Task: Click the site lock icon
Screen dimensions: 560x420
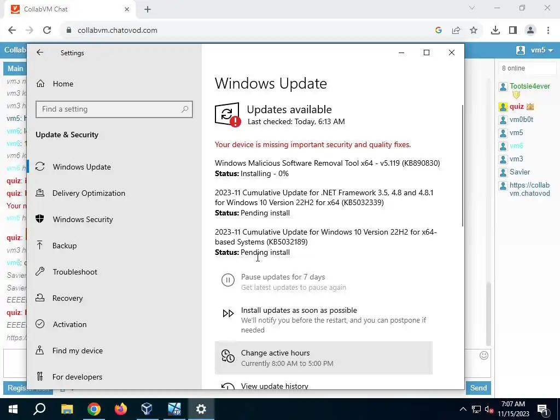Action: click(69, 31)
